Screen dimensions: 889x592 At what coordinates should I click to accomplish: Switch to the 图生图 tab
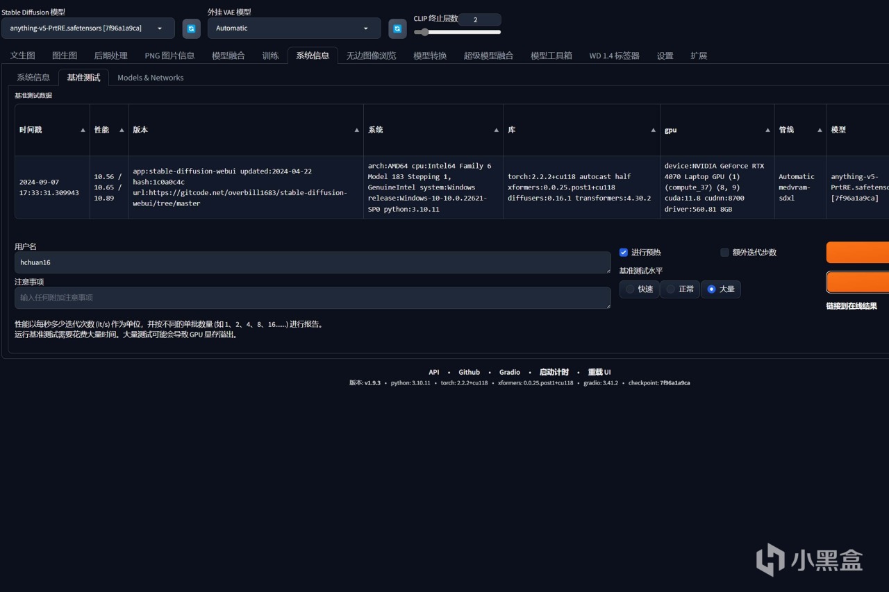pyautogui.click(x=65, y=56)
